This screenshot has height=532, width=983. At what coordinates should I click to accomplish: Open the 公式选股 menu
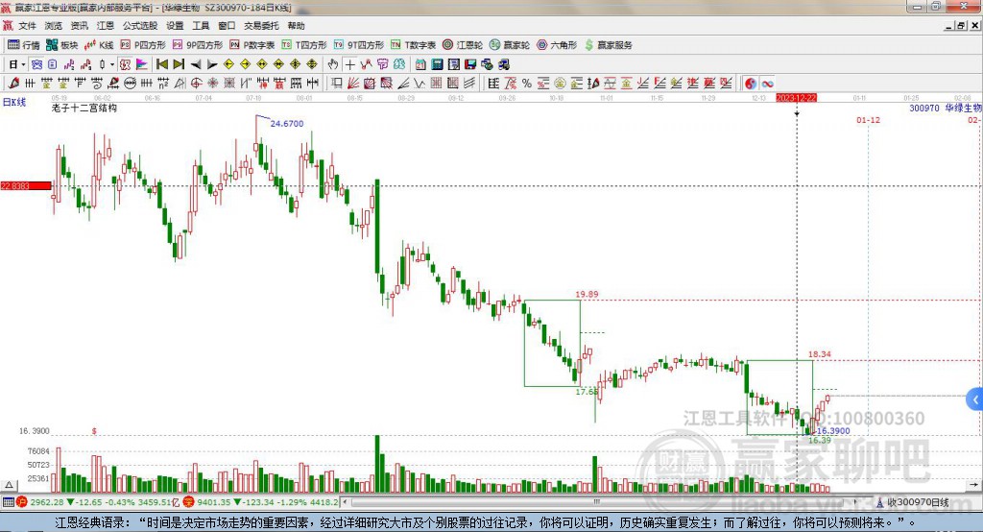140,26
